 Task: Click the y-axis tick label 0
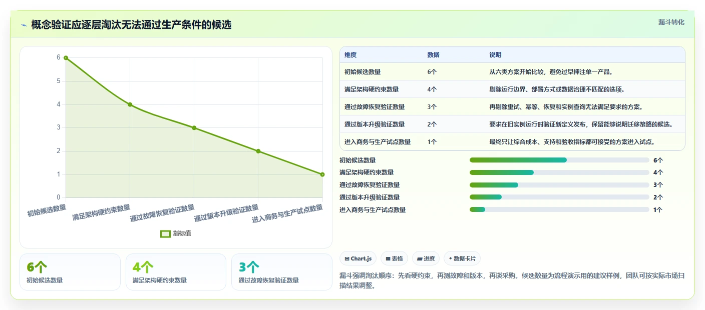[x=58, y=197]
